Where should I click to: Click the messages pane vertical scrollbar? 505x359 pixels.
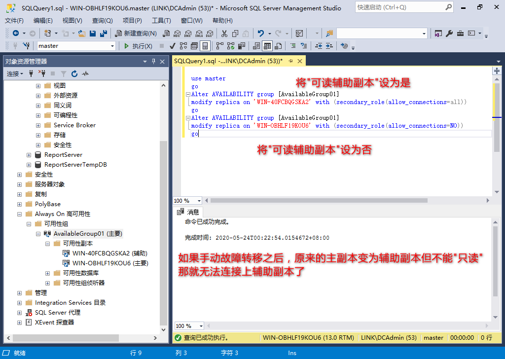(x=495, y=261)
